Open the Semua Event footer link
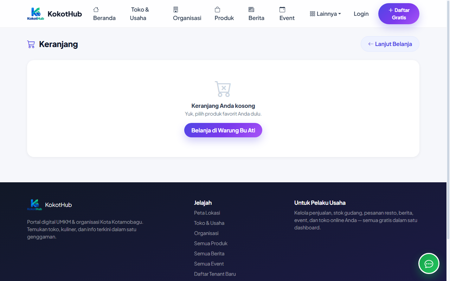The height and width of the screenshot is (281, 450). 209,264
